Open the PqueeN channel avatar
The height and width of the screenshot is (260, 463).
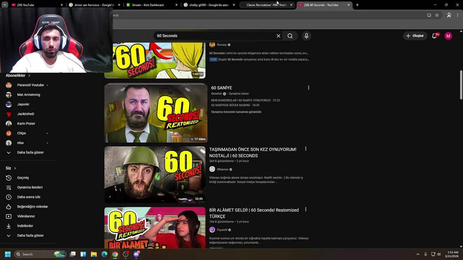coord(212,230)
